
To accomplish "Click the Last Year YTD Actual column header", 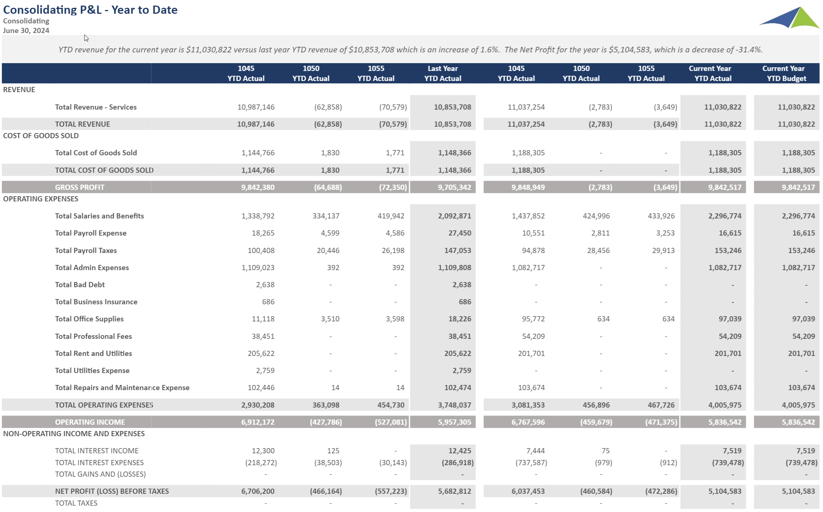I will pos(443,73).
